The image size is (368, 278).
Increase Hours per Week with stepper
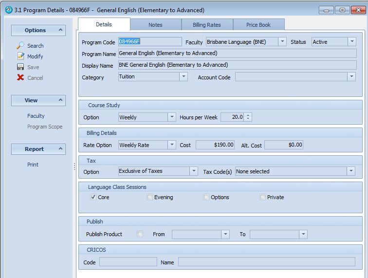click(x=248, y=115)
